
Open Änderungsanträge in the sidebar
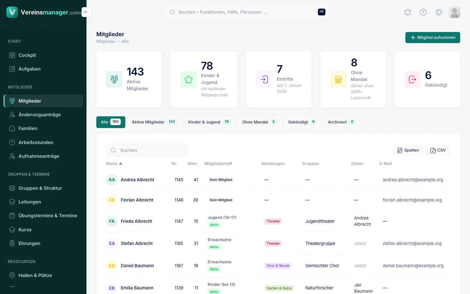click(43, 115)
